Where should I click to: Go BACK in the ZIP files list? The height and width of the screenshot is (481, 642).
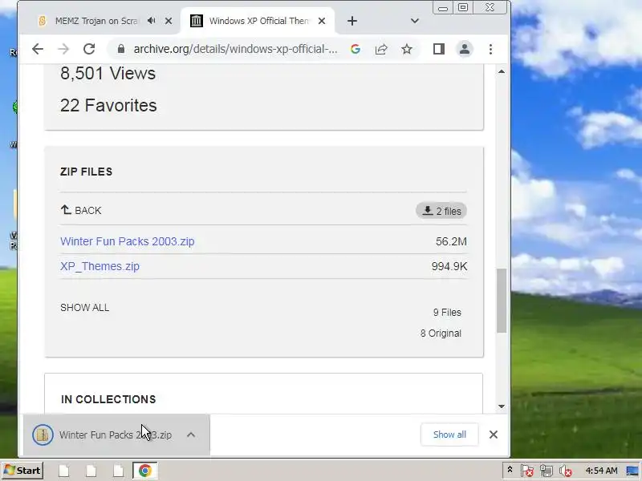[81, 210]
